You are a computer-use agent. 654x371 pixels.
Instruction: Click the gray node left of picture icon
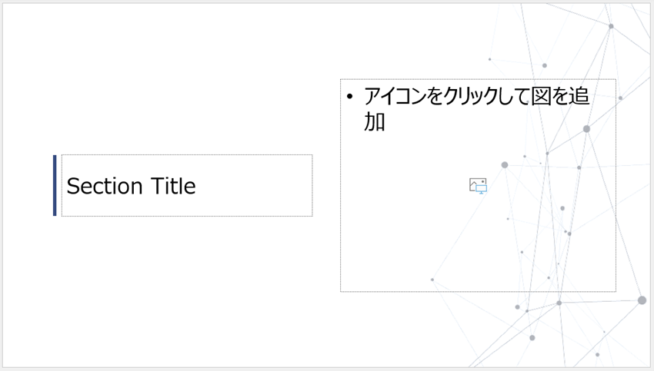(x=505, y=165)
